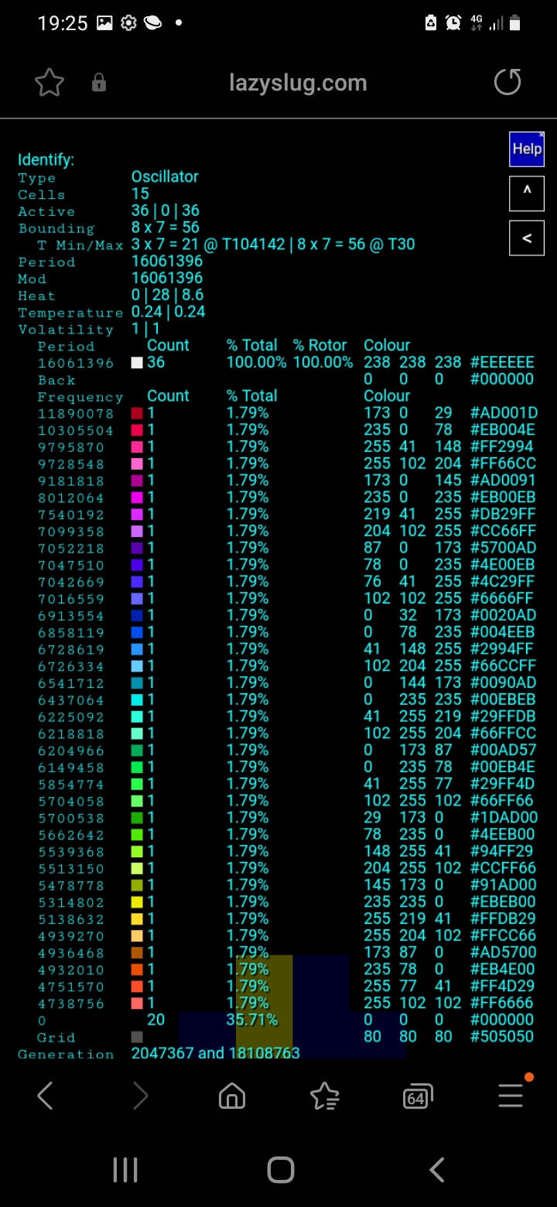Tap the gallery icon in the status bar
The image size is (557, 1207).
[x=104, y=23]
